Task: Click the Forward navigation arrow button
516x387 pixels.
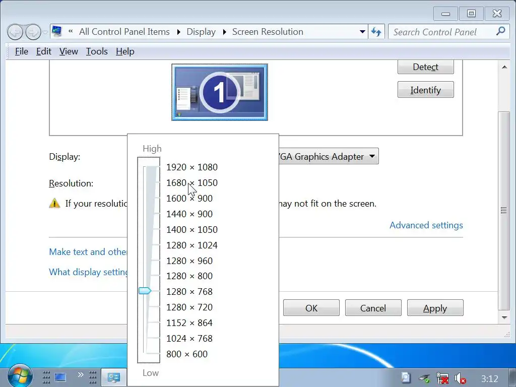Action: [33, 32]
